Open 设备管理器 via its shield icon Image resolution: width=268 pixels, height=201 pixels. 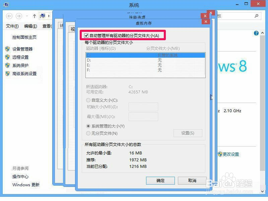point(8,49)
